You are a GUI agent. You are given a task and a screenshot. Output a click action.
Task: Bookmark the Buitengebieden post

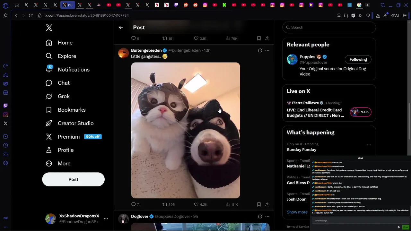click(x=259, y=204)
